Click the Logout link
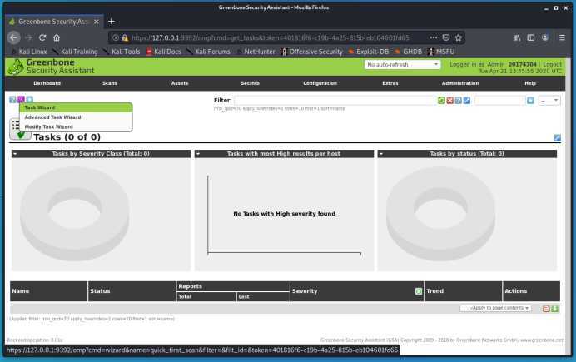Image resolution: width=576 pixels, height=362 pixels. click(x=552, y=64)
